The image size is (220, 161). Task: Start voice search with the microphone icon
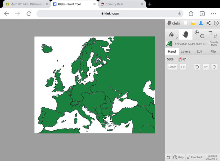point(179,14)
